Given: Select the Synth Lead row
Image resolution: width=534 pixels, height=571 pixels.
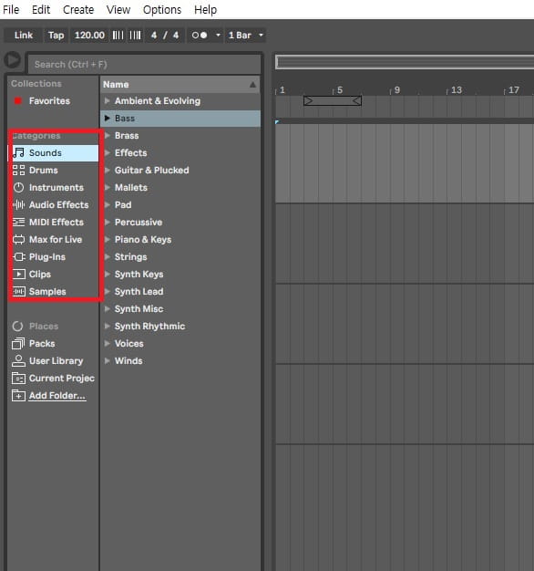Looking at the screenshot, I should click(180, 291).
